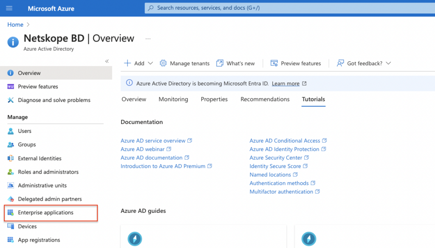Viewport: 435px width, 248px height.
Task: Switch to the Overview tab
Action: click(x=134, y=99)
